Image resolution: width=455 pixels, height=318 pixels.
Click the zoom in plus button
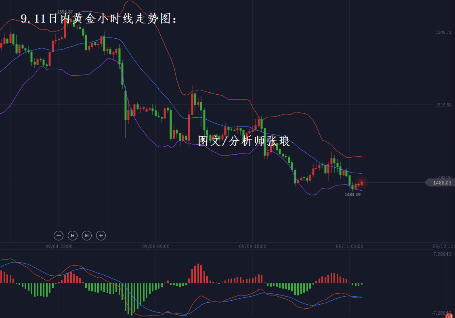point(101,235)
